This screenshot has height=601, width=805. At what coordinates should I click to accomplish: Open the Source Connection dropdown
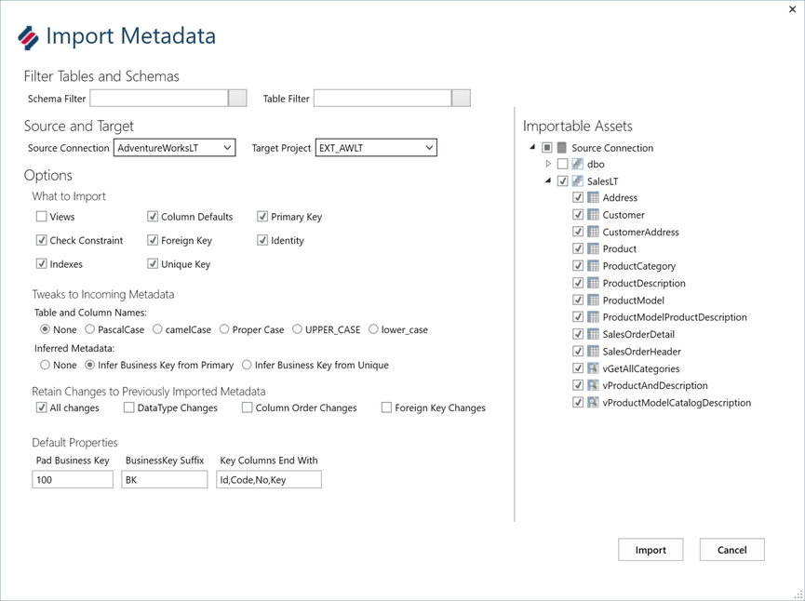coord(175,148)
